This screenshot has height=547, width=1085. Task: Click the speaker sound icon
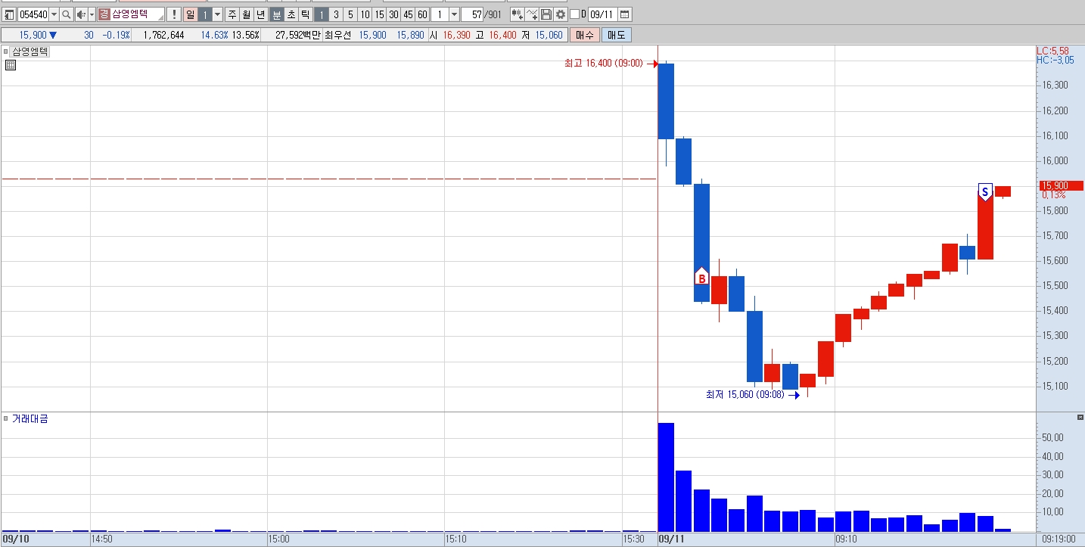tap(81, 14)
